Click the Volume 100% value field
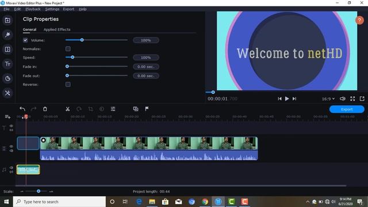368x207 pixels. 146,40
